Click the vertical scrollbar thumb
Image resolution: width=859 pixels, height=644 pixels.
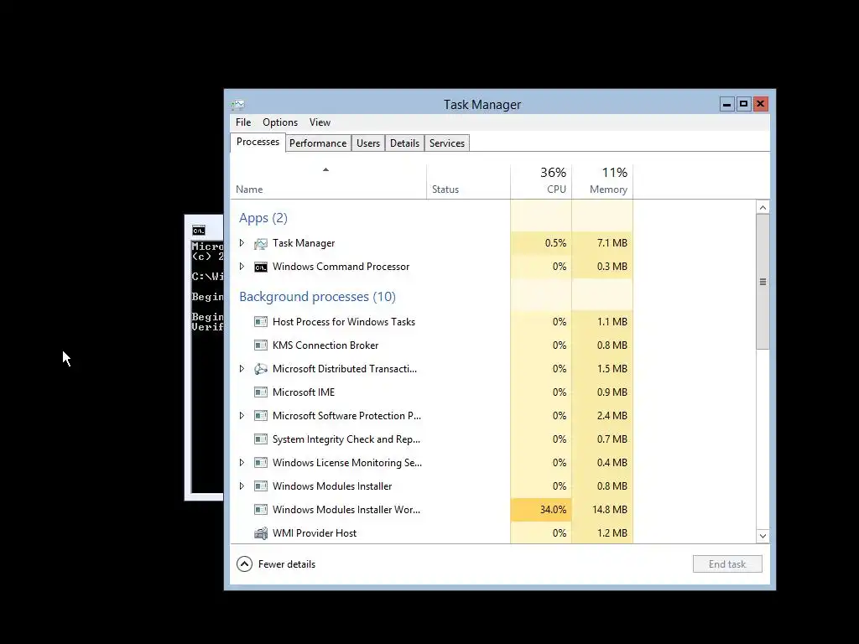point(763,282)
